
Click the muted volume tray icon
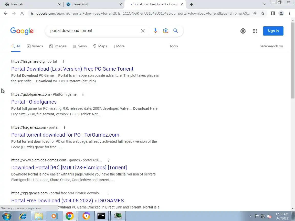click(269, 216)
